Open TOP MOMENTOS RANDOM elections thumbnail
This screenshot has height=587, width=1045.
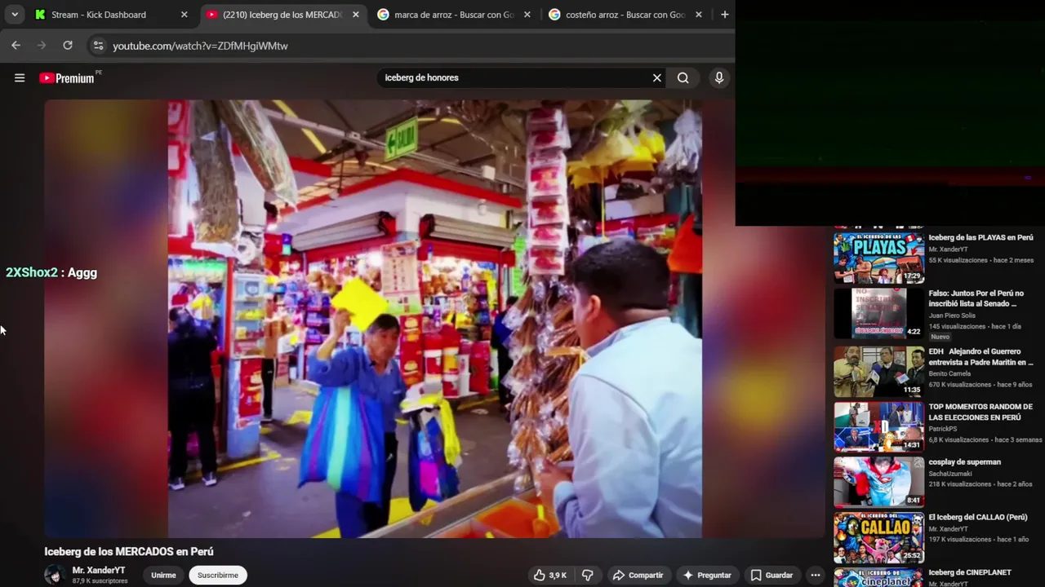point(878,426)
